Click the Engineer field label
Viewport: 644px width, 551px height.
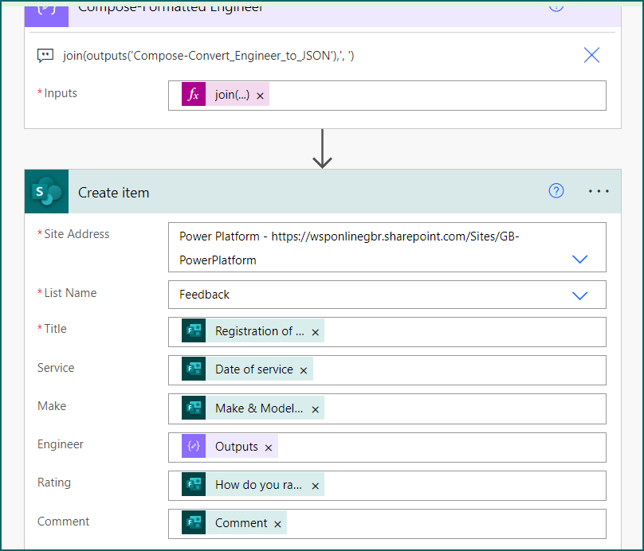tap(61, 444)
